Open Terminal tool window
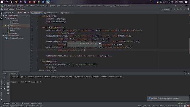190x107 pixels. (x=25, y=103)
